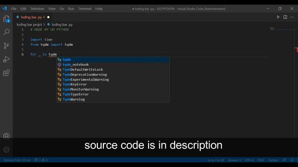Open the Edit menu
This screenshot has height=167, width=298.
coord(23,9)
